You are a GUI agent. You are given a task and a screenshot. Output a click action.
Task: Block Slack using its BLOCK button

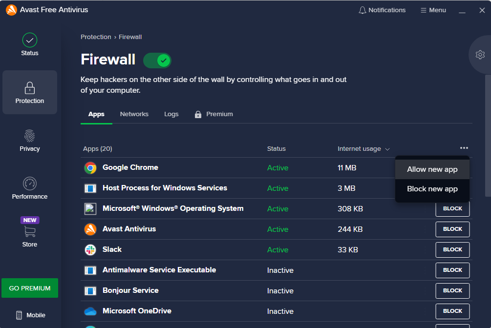pos(452,249)
